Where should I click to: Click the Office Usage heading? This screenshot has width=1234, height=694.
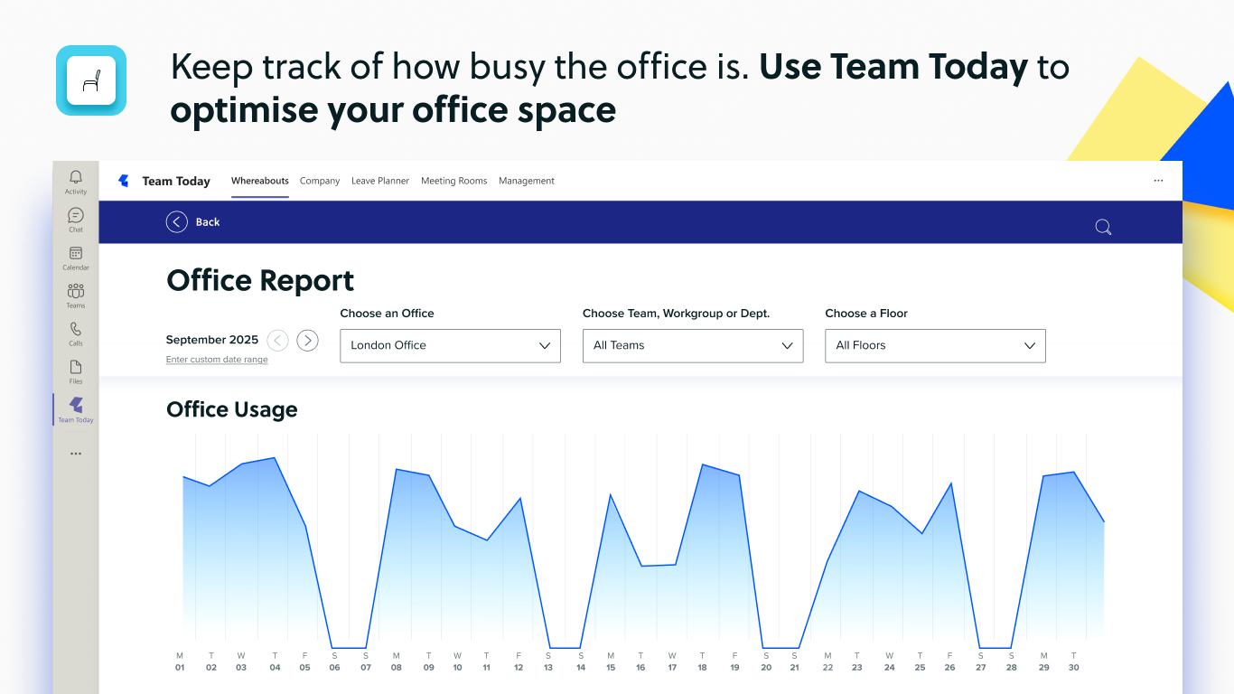232,409
